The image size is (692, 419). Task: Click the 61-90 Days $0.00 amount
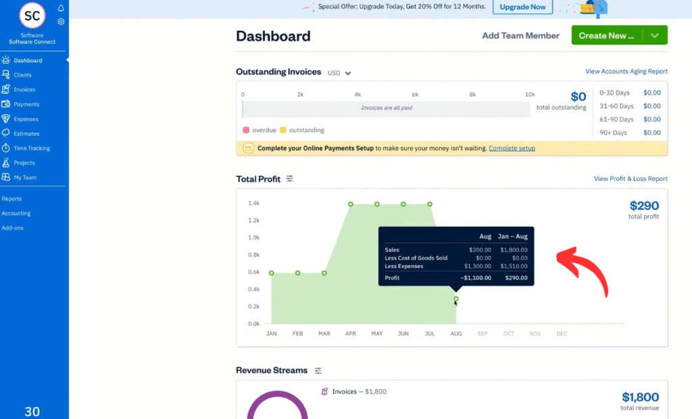(x=652, y=119)
